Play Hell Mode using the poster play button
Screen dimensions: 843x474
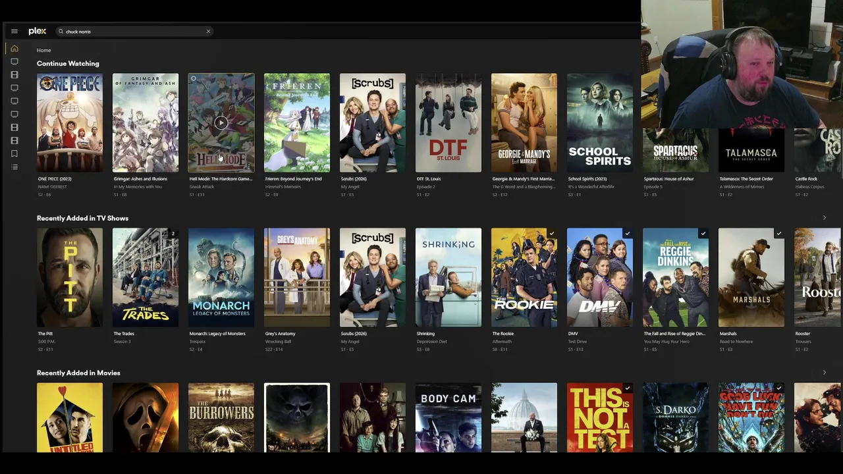221,122
